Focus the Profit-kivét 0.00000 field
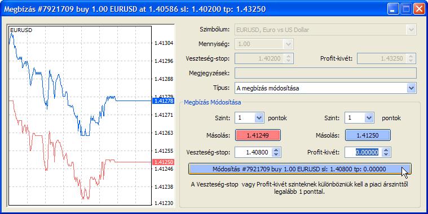 pyautogui.click(x=363, y=152)
